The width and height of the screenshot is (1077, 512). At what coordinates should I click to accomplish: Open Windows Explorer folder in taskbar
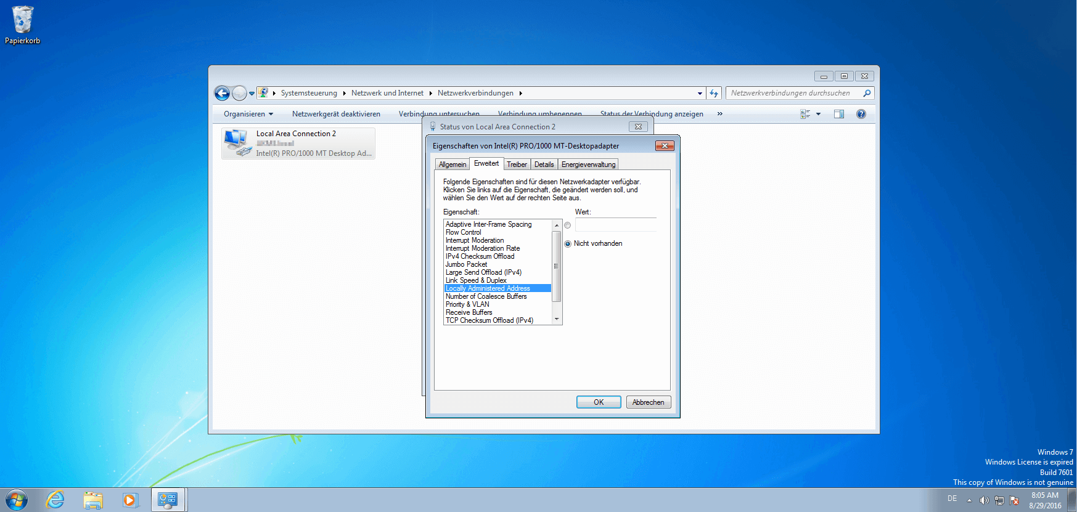pos(93,500)
